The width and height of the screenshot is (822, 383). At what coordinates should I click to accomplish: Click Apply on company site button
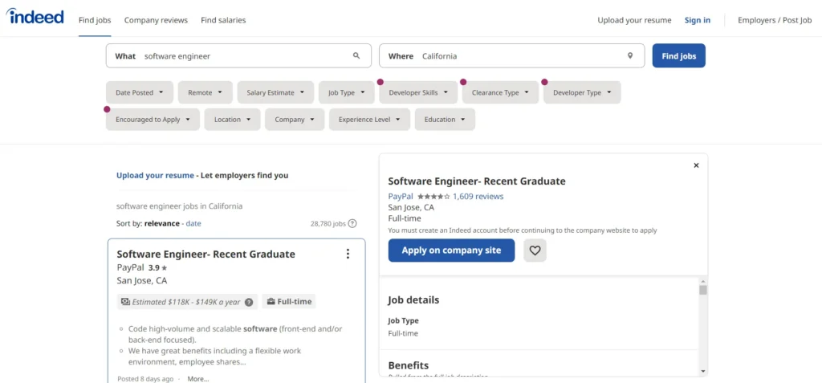tap(451, 251)
